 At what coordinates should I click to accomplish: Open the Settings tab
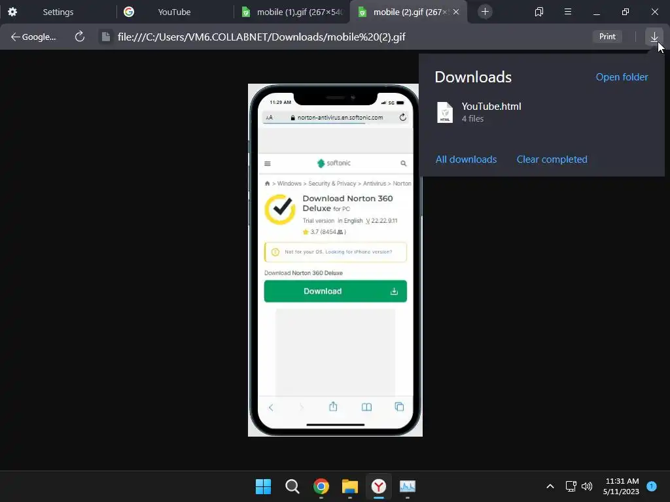[x=58, y=12]
